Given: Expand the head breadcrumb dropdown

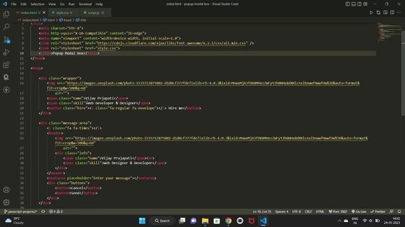Looking at the screenshot, I should tap(65, 20).
